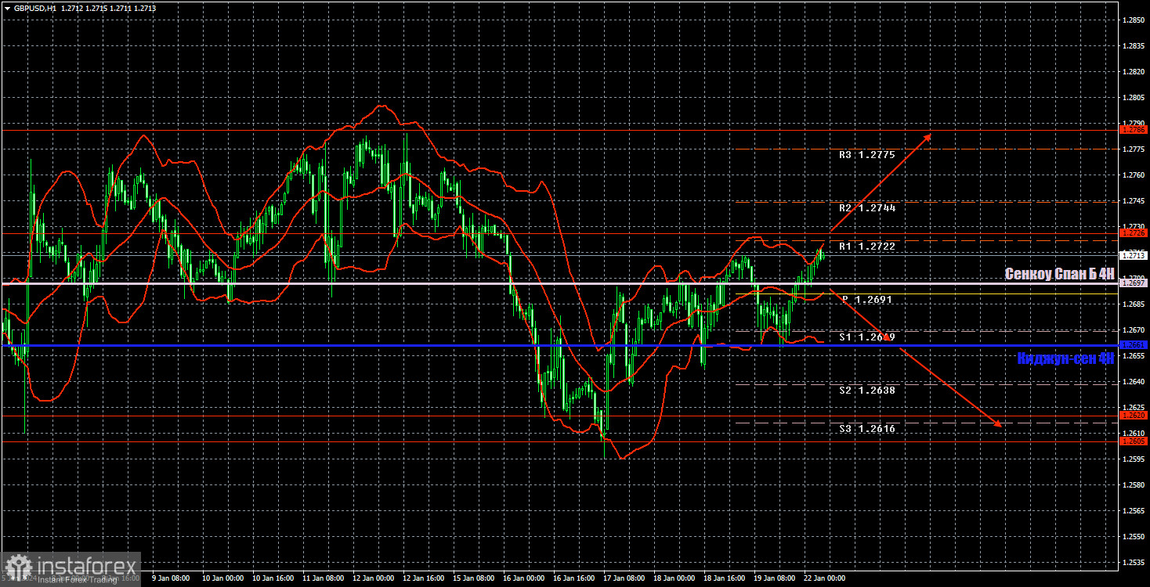Click the 1.2580 price axis label

pyautogui.click(x=1134, y=484)
